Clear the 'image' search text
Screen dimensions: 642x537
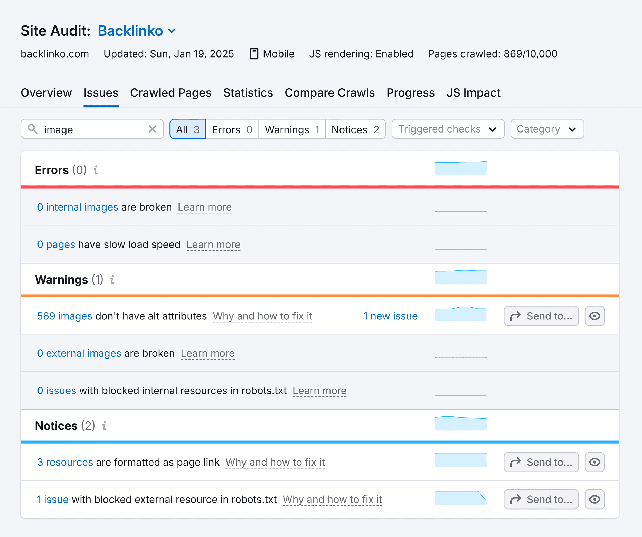152,129
